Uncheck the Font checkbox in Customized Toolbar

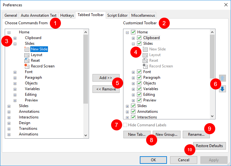tap(139, 72)
